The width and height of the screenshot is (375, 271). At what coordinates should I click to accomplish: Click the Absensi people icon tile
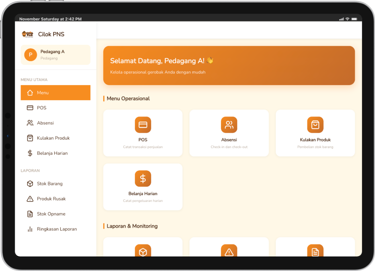[229, 125]
